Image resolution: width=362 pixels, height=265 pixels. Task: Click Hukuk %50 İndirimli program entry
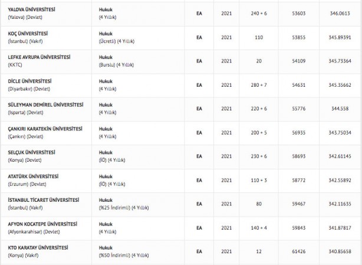(107, 247)
